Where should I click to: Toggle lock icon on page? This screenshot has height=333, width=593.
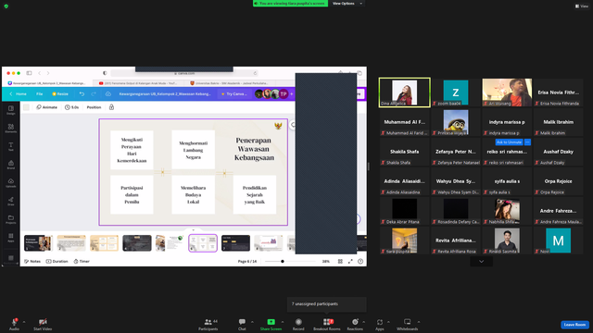111,107
